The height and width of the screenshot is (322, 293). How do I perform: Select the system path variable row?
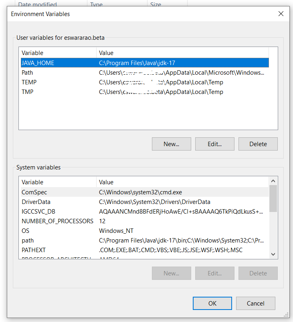28,240
